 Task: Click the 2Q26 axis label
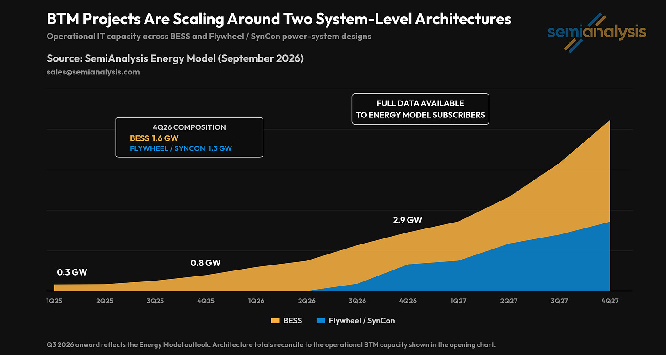click(306, 301)
